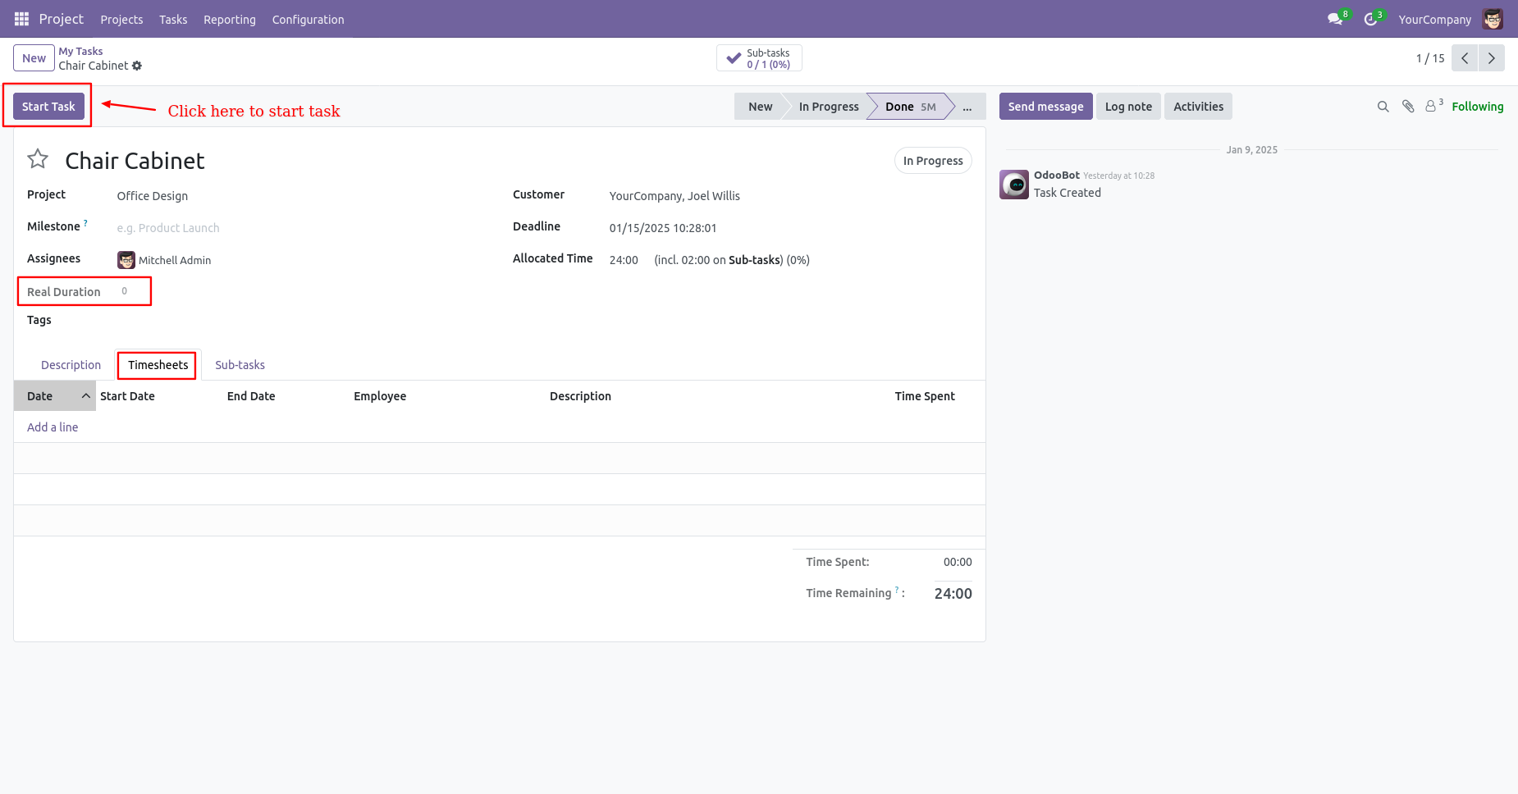Open the Projects menu
The width and height of the screenshot is (1518, 794).
point(121,20)
